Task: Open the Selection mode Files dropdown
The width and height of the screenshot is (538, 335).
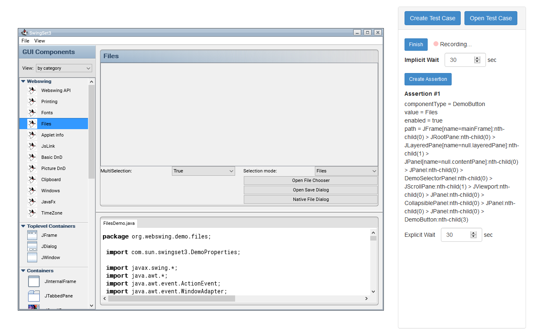Action: 346,171
